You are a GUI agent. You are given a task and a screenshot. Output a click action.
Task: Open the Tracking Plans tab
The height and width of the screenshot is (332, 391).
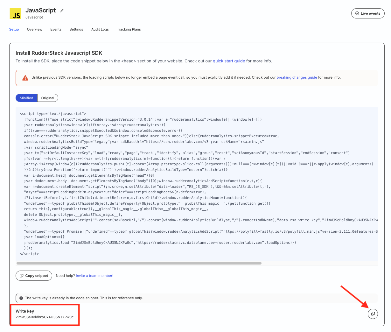point(129,29)
